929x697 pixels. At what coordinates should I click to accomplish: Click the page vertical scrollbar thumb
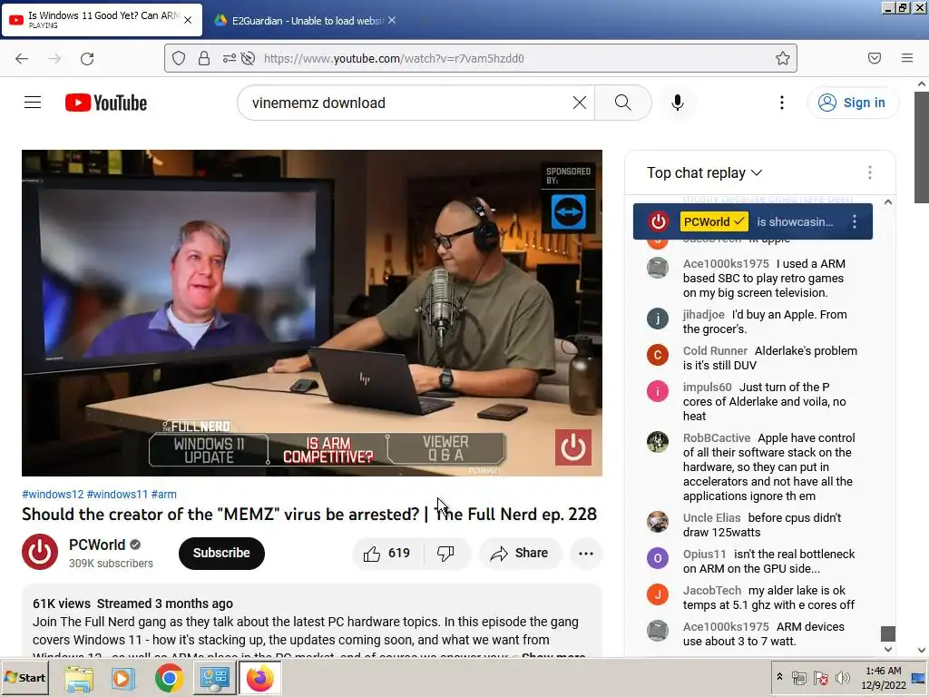tap(922, 147)
